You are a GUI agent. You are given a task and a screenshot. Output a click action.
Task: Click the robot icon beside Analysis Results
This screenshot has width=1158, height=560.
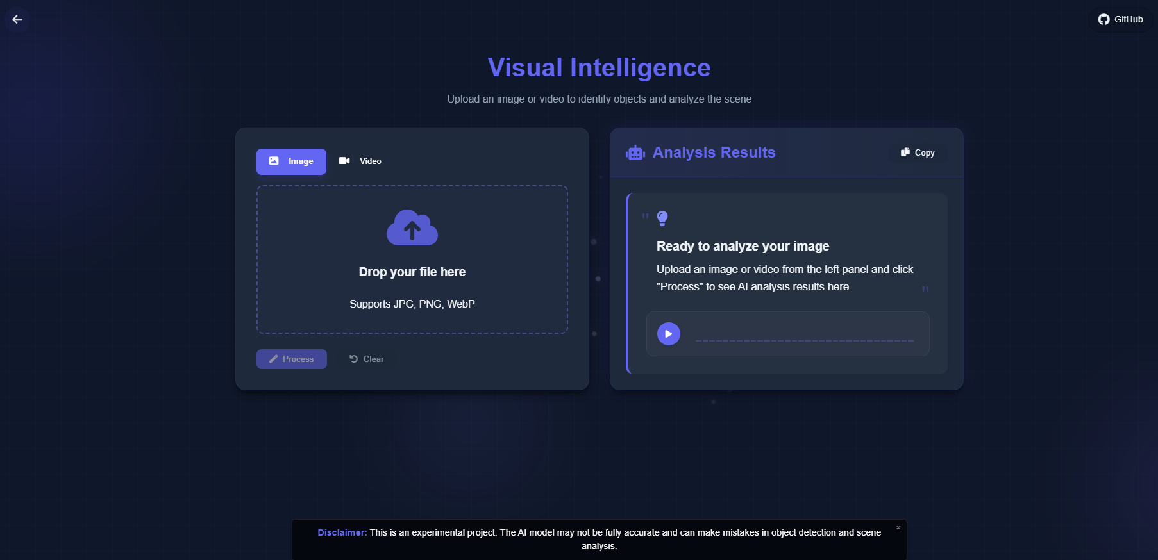coord(635,153)
